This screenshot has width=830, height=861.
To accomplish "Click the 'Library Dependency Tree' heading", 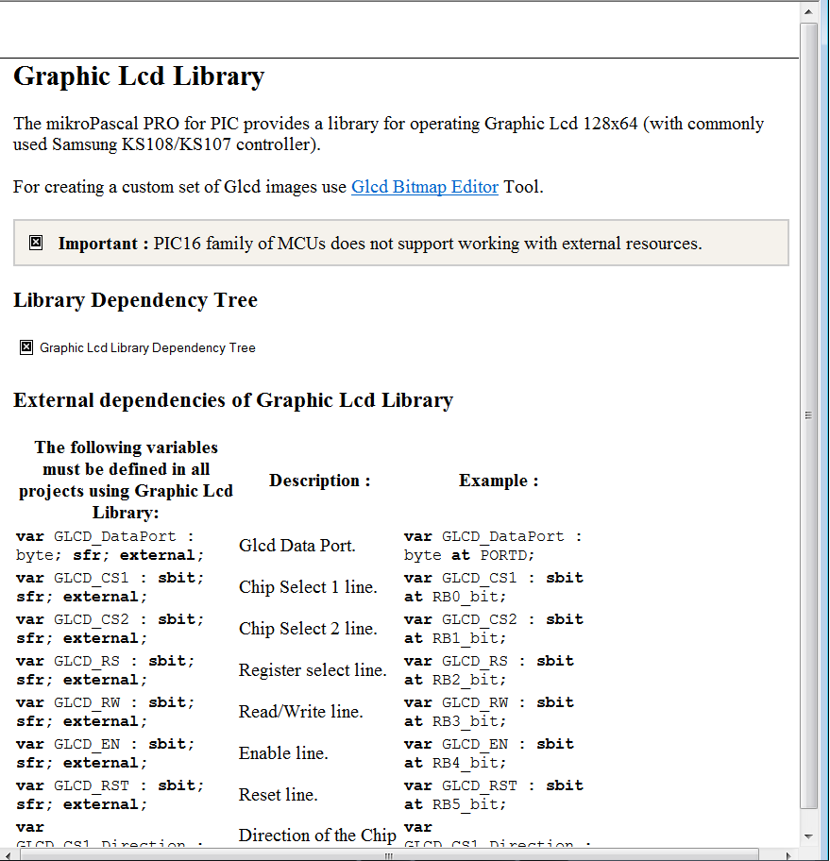I will coord(135,300).
